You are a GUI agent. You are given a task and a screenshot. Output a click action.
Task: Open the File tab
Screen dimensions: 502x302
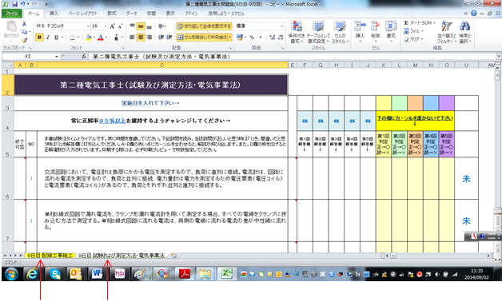[x=12, y=14]
